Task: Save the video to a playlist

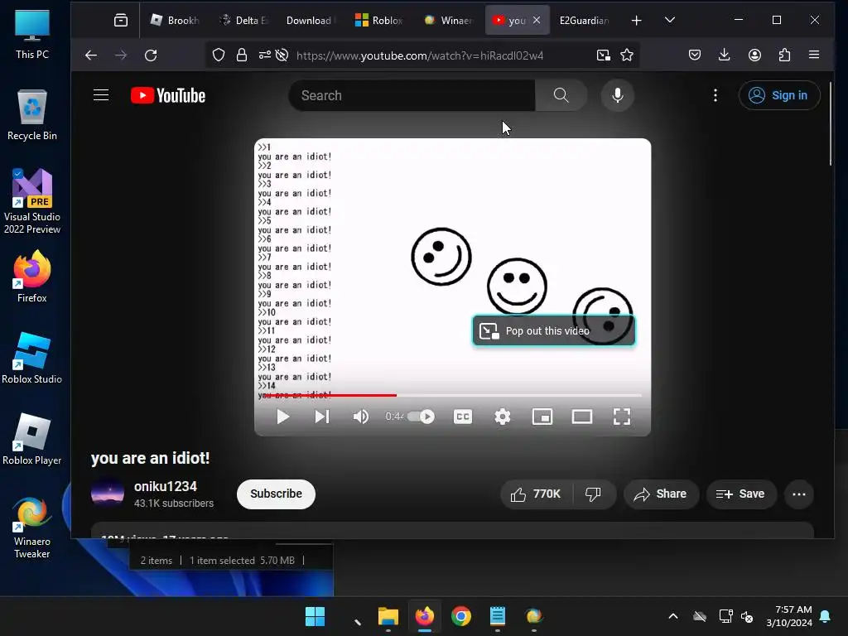Action: pos(741,494)
